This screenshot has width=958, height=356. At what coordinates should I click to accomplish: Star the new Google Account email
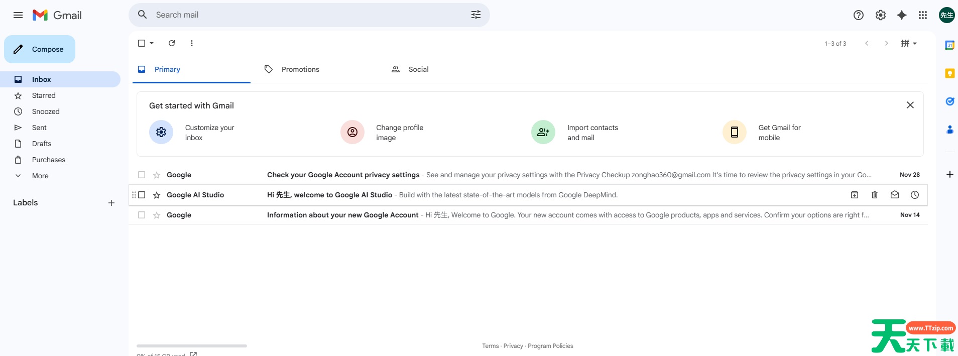[157, 215]
